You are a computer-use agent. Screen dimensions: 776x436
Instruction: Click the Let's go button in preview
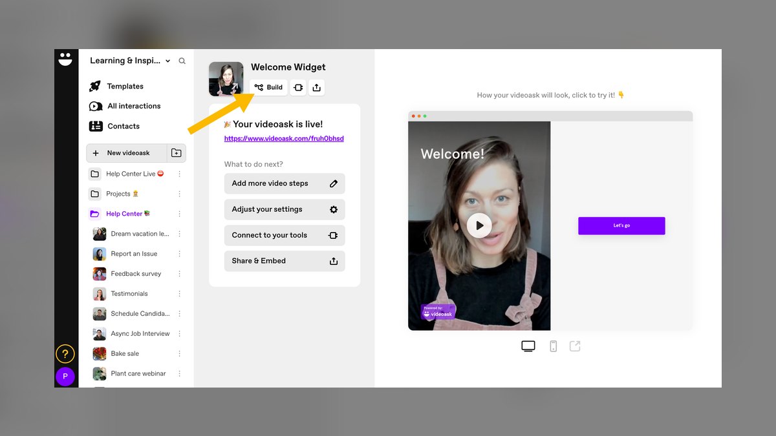click(621, 225)
